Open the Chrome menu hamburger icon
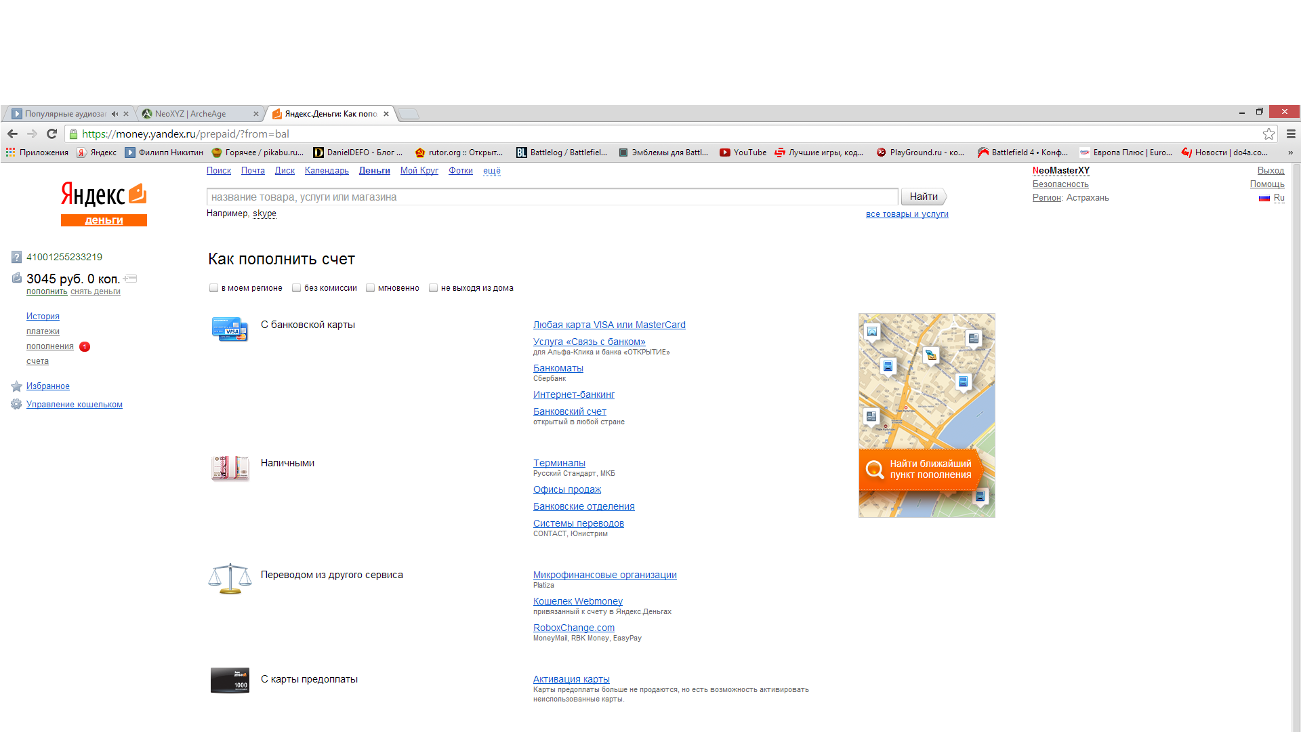This screenshot has width=1301, height=732. pos(1291,134)
